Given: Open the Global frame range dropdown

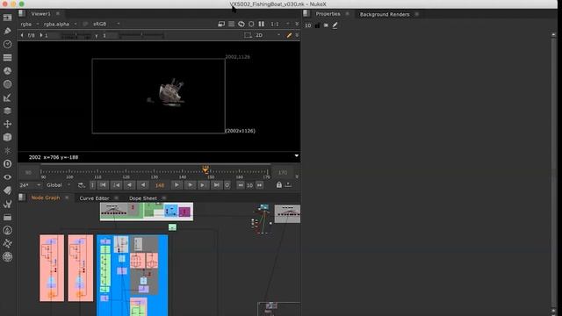Looking at the screenshot, I should click(59, 185).
